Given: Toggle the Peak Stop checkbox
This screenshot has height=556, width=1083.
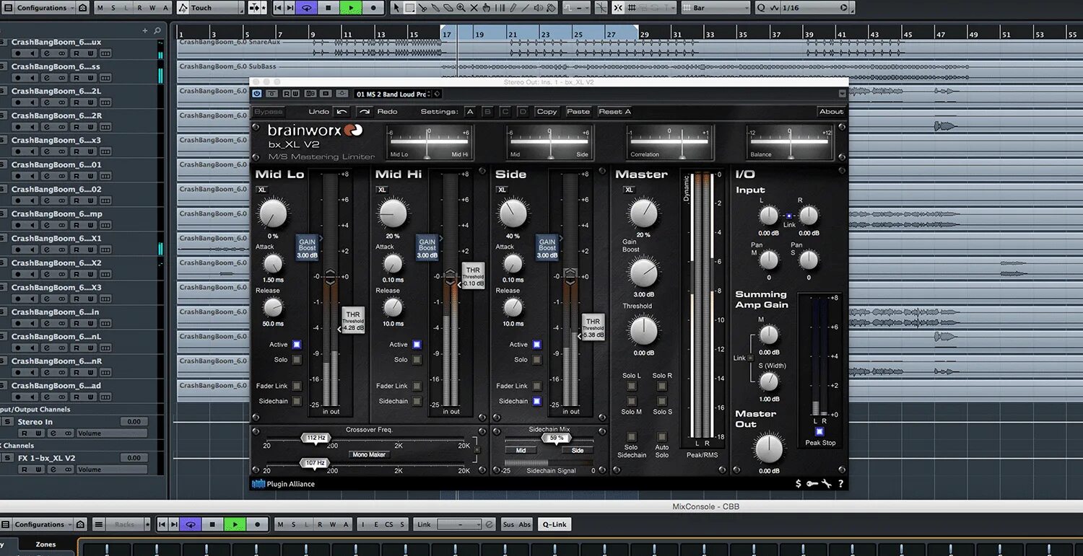Looking at the screenshot, I should point(819,432).
